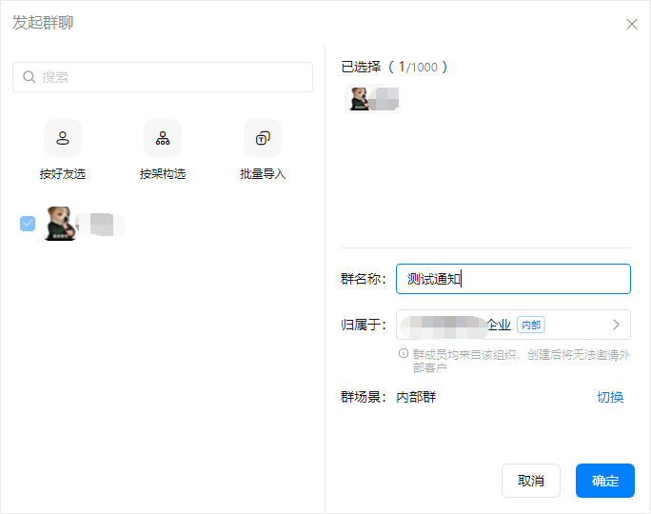Select the 按架构选 text label
The height and width of the screenshot is (514, 651).
pos(163,174)
